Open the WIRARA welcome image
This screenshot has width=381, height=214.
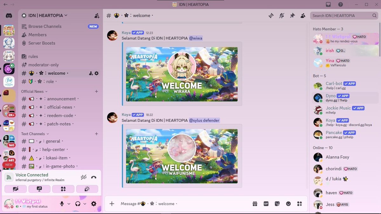(182, 74)
